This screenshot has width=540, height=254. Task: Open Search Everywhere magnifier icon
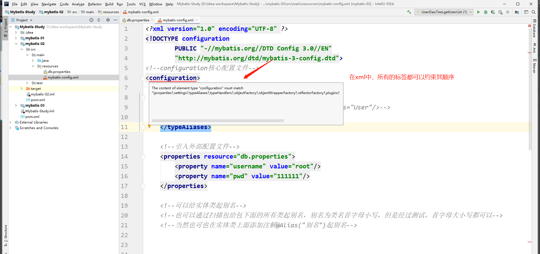pyautogui.click(x=534, y=12)
